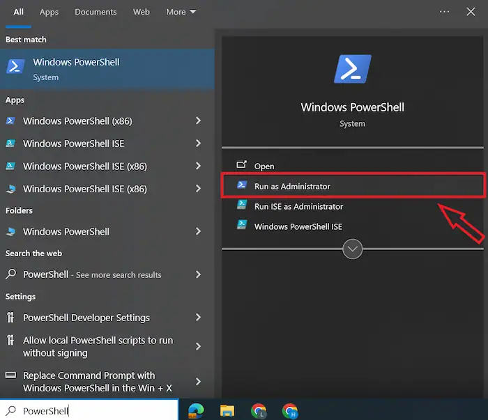
Task: Click the Windows PowerShell folder icon
Action: 10,231
